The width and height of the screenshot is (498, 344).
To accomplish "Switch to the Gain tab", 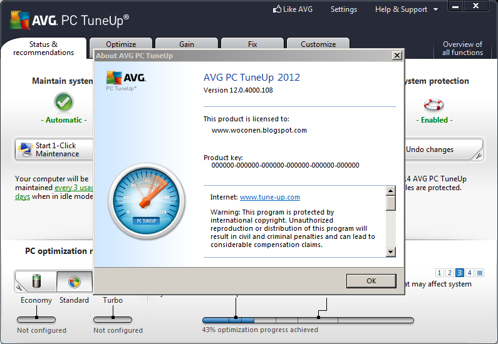I will pos(187,44).
